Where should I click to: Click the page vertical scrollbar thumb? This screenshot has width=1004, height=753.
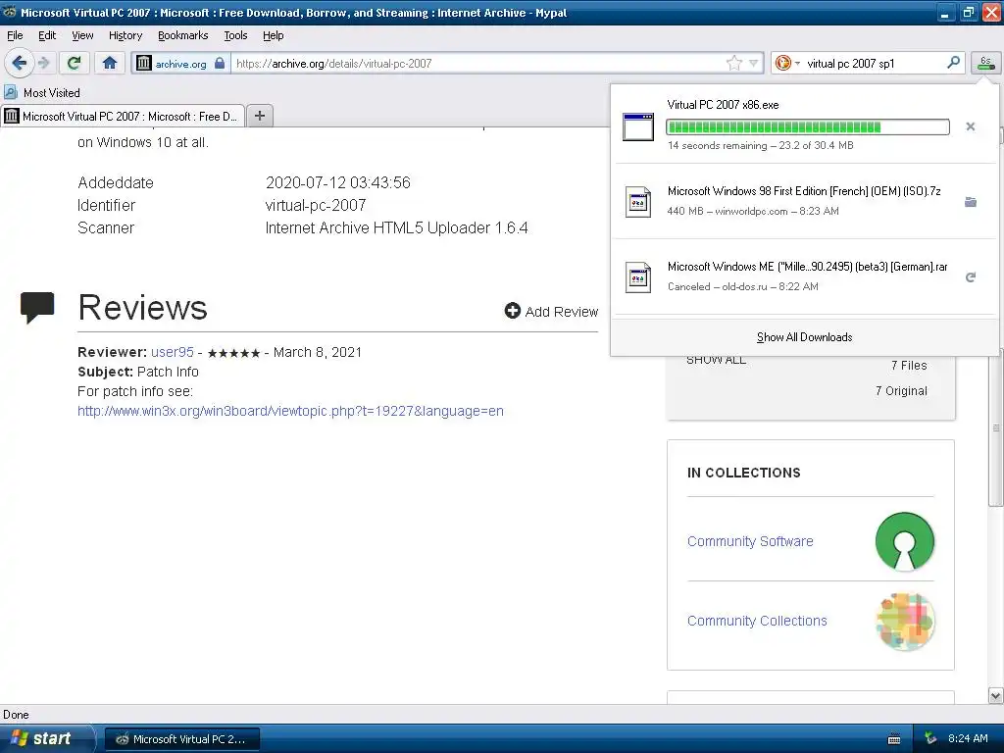(x=996, y=427)
